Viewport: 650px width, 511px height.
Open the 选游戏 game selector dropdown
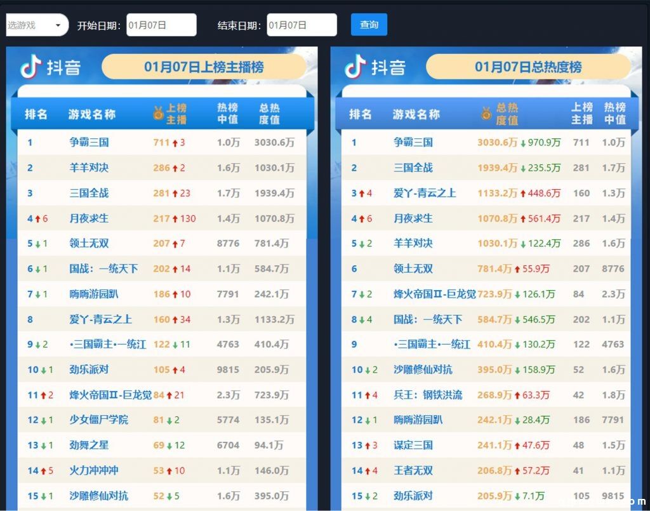(x=37, y=25)
